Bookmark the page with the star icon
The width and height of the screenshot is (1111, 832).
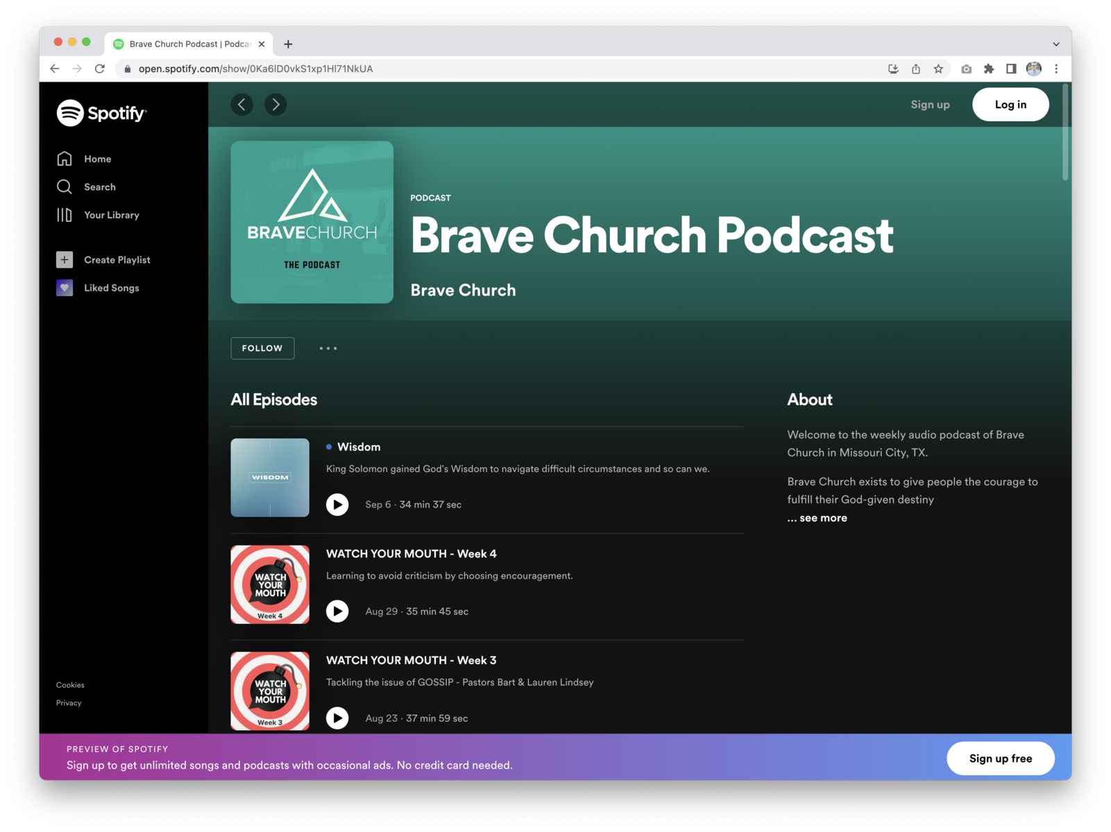click(939, 69)
